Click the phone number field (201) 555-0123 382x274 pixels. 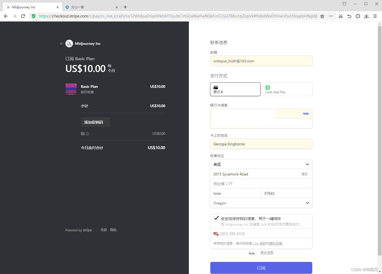click(261, 233)
